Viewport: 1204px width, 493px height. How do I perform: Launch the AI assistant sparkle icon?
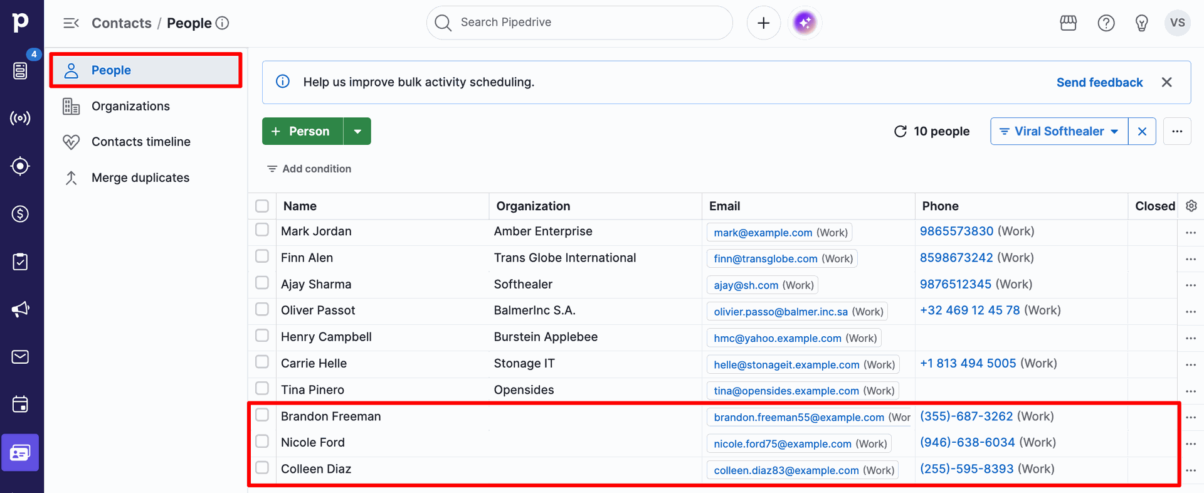click(x=805, y=23)
